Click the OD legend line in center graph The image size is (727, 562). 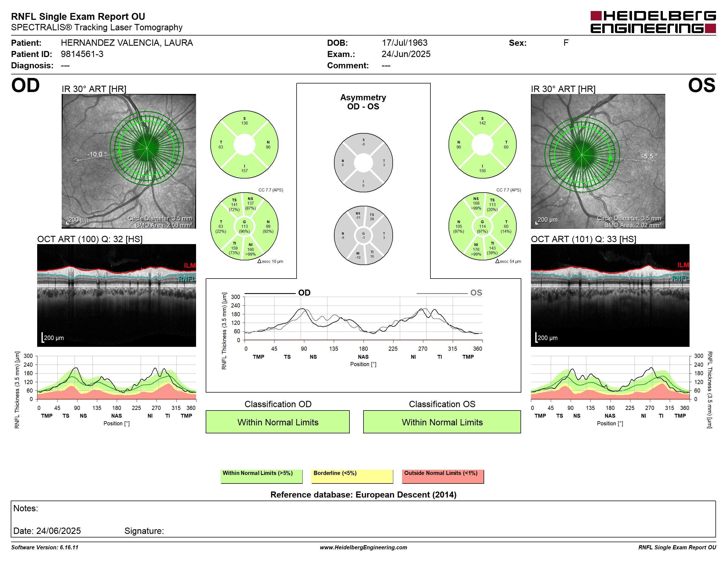270,293
